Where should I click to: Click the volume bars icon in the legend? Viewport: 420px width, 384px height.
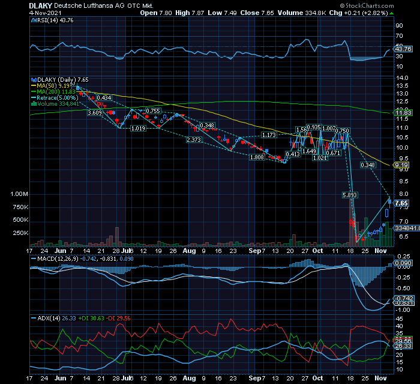coord(34,104)
